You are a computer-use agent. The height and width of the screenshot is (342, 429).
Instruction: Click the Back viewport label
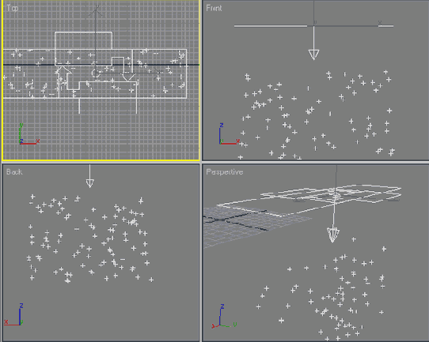pyautogui.click(x=14, y=171)
